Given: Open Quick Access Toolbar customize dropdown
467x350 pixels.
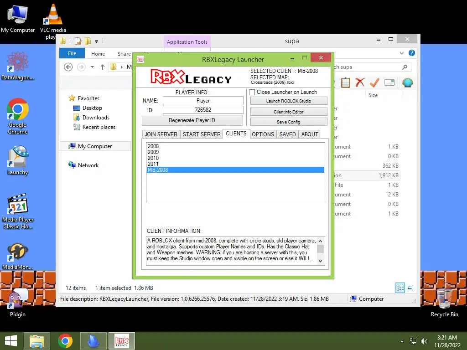Looking at the screenshot, I should point(97,41).
